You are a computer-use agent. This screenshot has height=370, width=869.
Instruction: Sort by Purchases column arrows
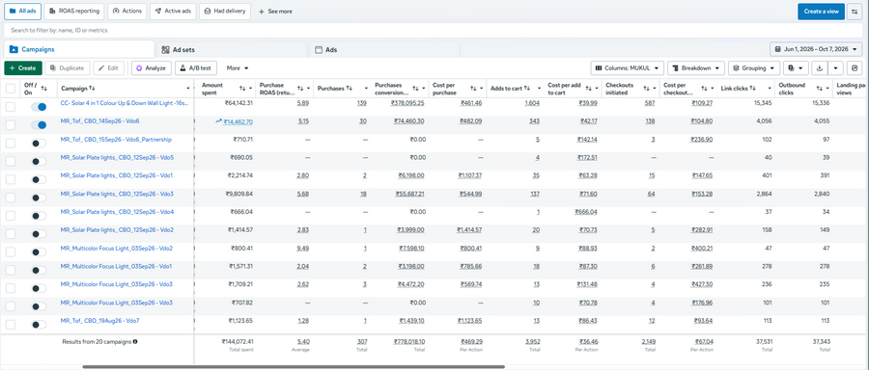point(350,88)
